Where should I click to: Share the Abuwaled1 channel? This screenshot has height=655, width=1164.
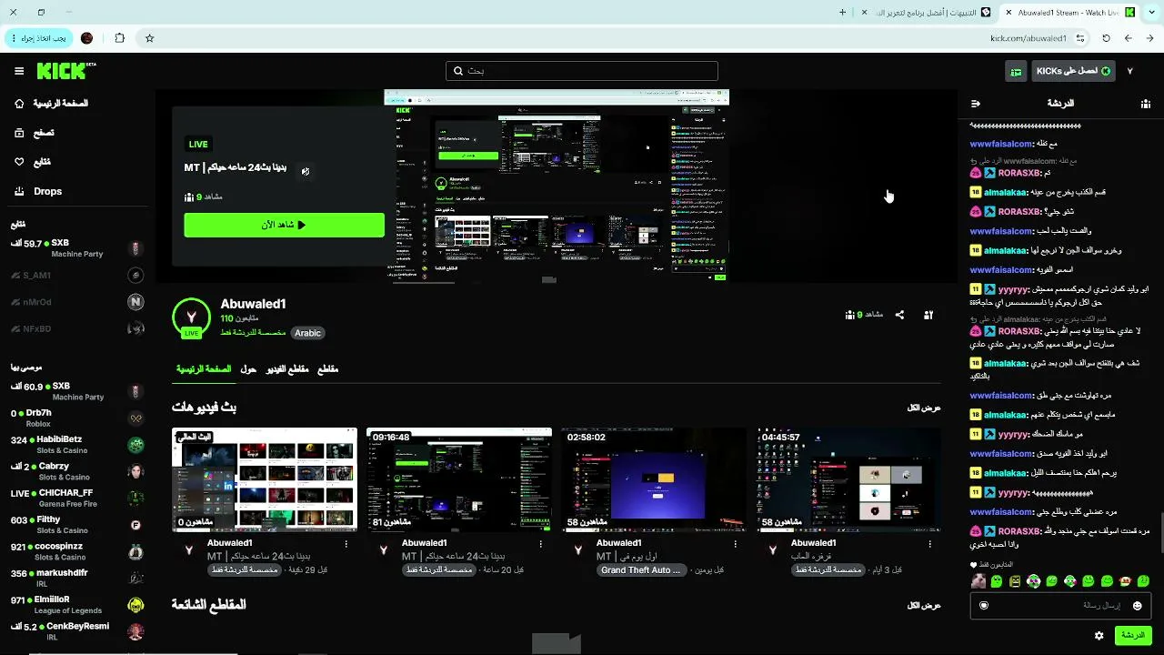pos(899,315)
